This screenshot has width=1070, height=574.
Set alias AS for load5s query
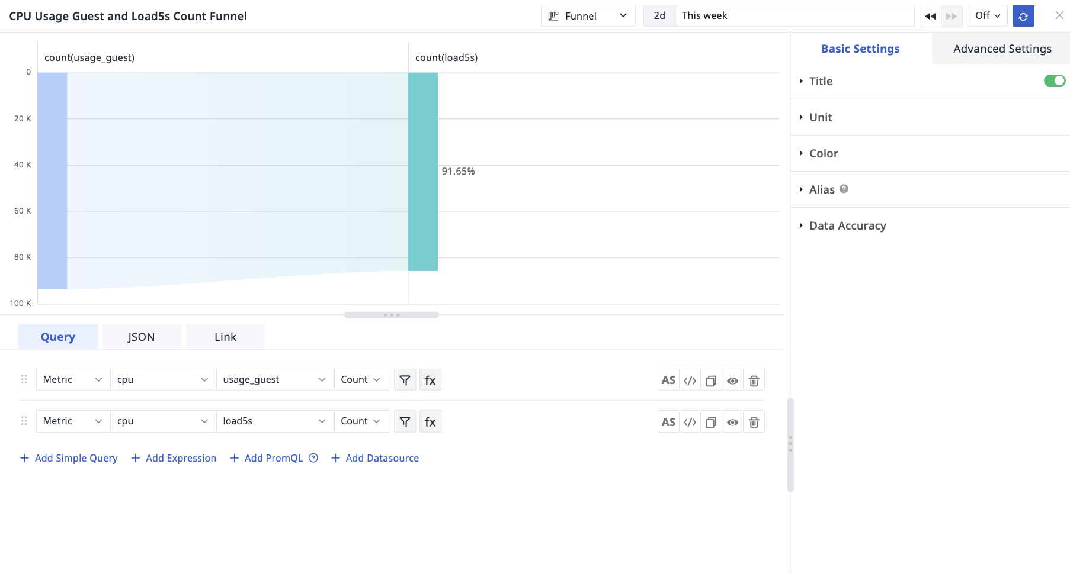[668, 422]
